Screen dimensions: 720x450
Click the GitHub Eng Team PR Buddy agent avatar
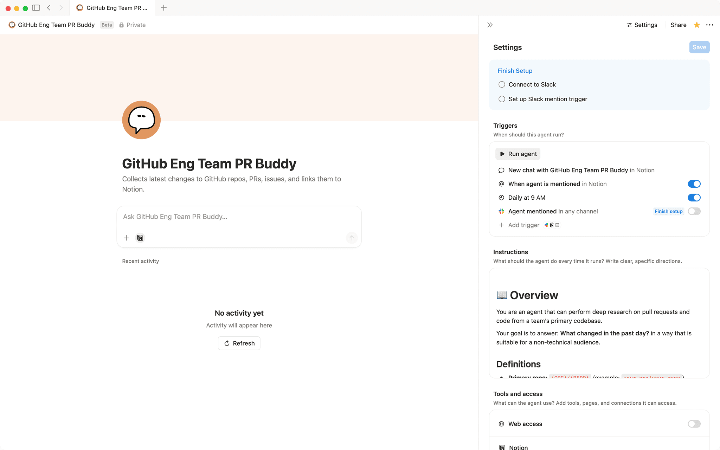coord(141,120)
